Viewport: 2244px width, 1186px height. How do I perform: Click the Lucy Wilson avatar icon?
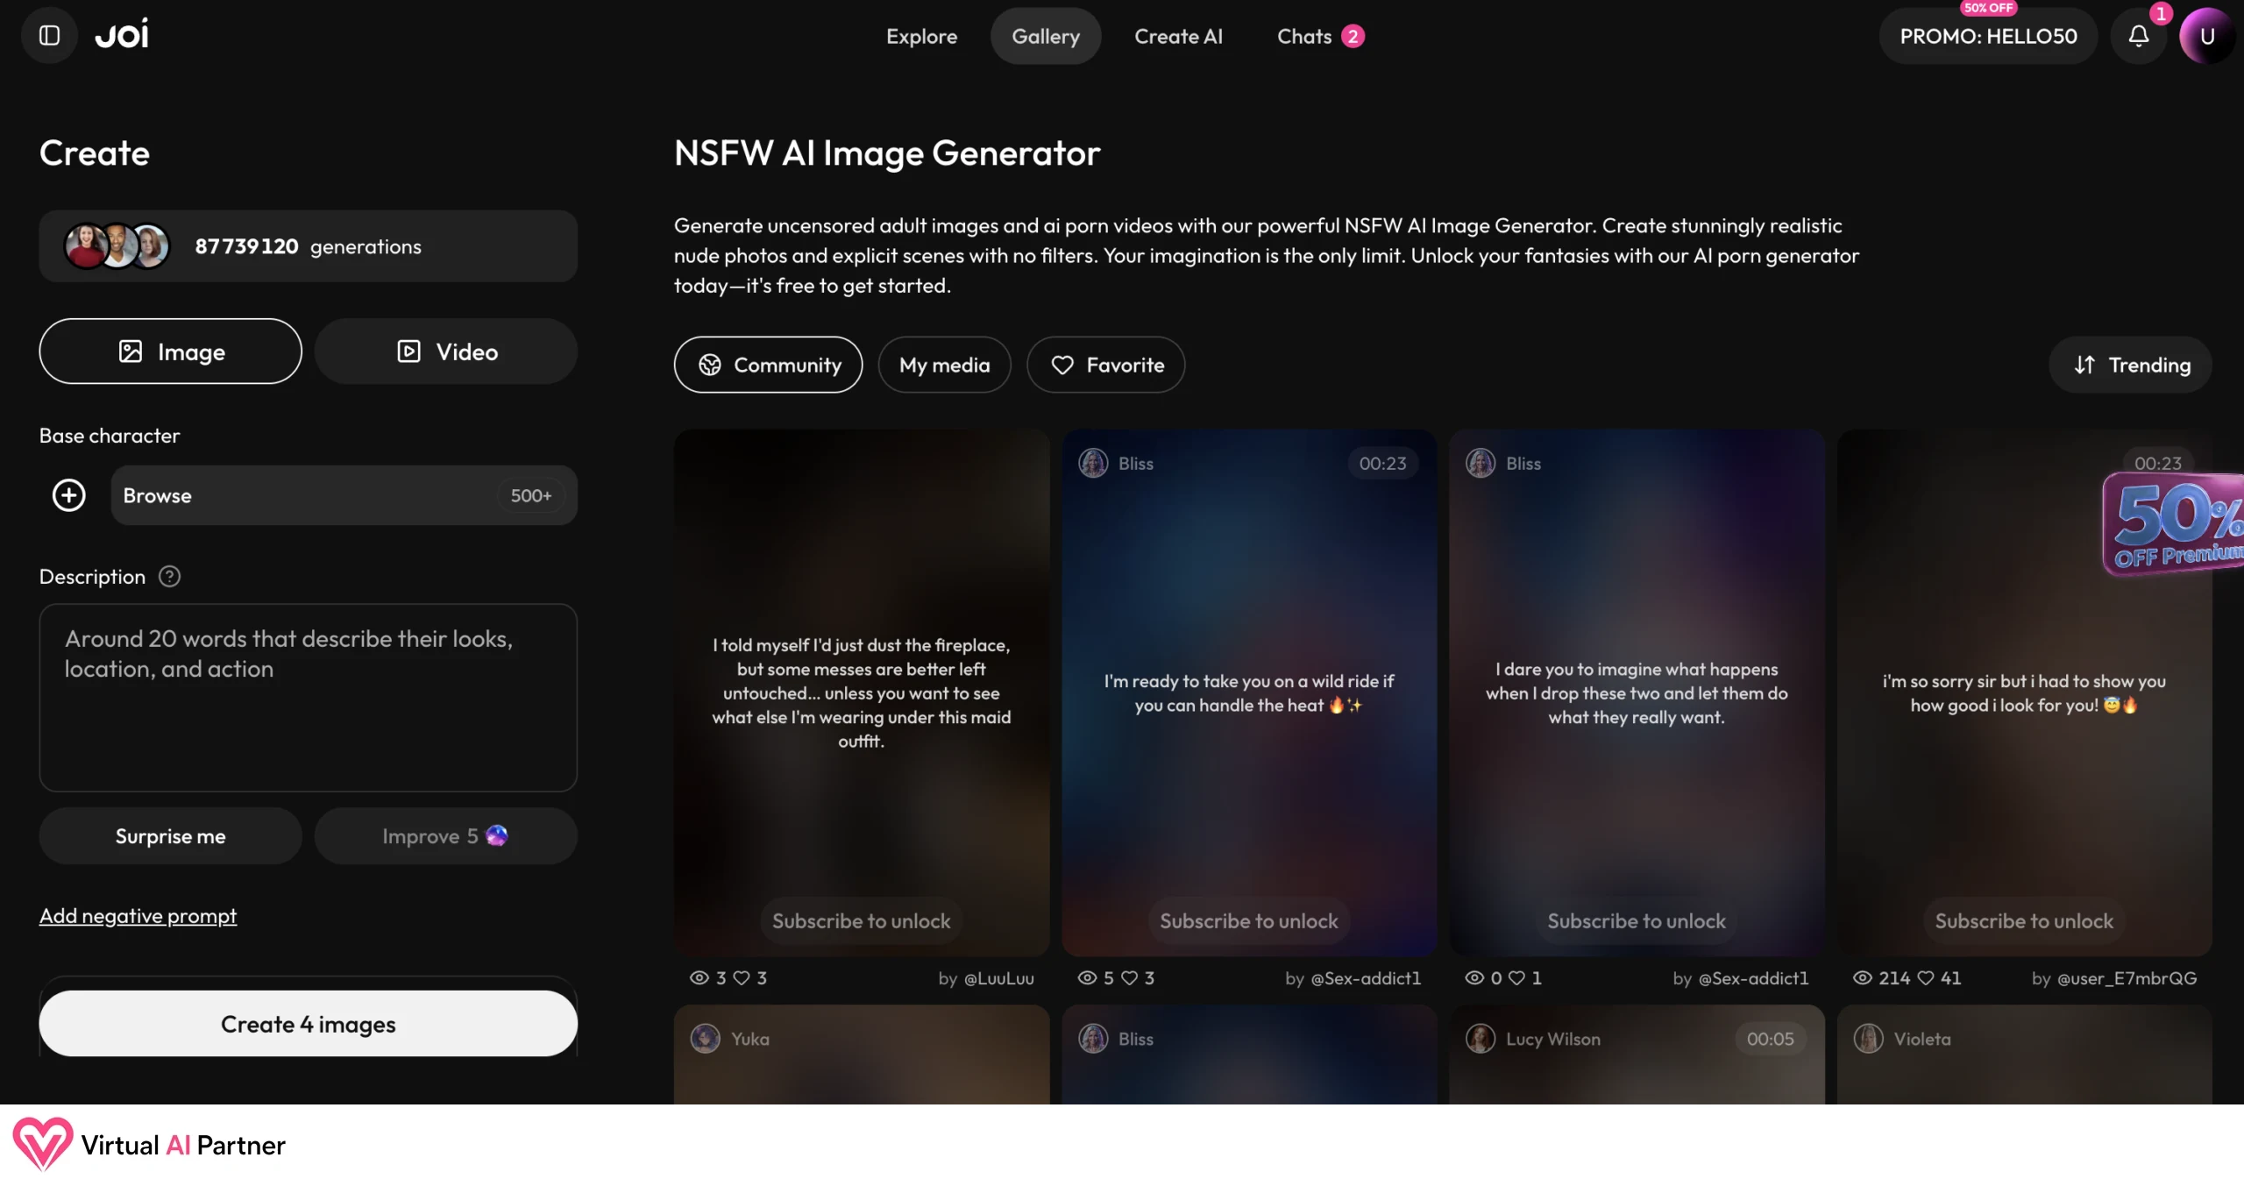[x=1481, y=1039]
